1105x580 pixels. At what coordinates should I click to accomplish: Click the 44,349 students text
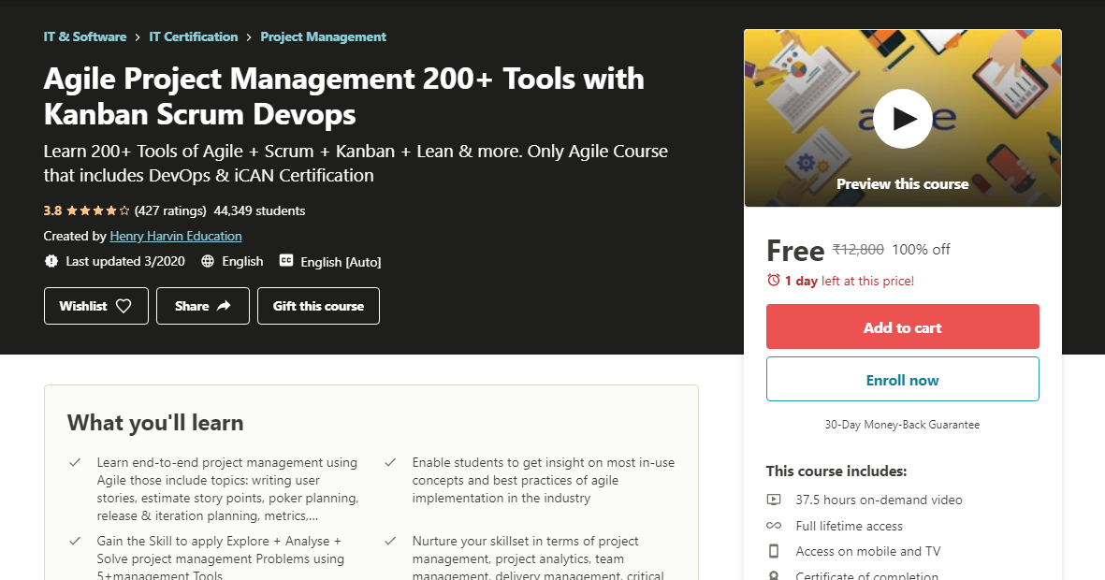259,210
